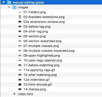The width and height of the screenshot is (102, 97).
Task: Select the images folder name
Action: (23, 7)
